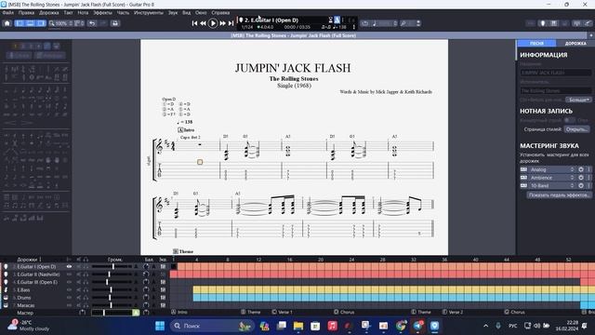Click the Print icon in toolbar
This screenshot has width=595, height=335.
[x=115, y=23]
